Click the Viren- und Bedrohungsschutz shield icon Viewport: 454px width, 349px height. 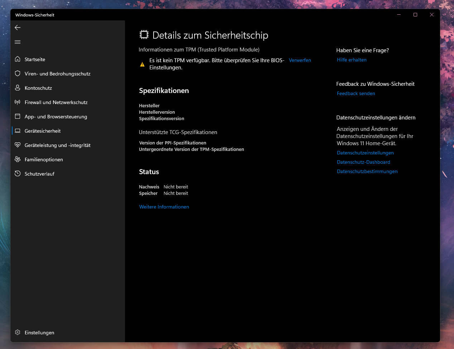[x=18, y=73]
